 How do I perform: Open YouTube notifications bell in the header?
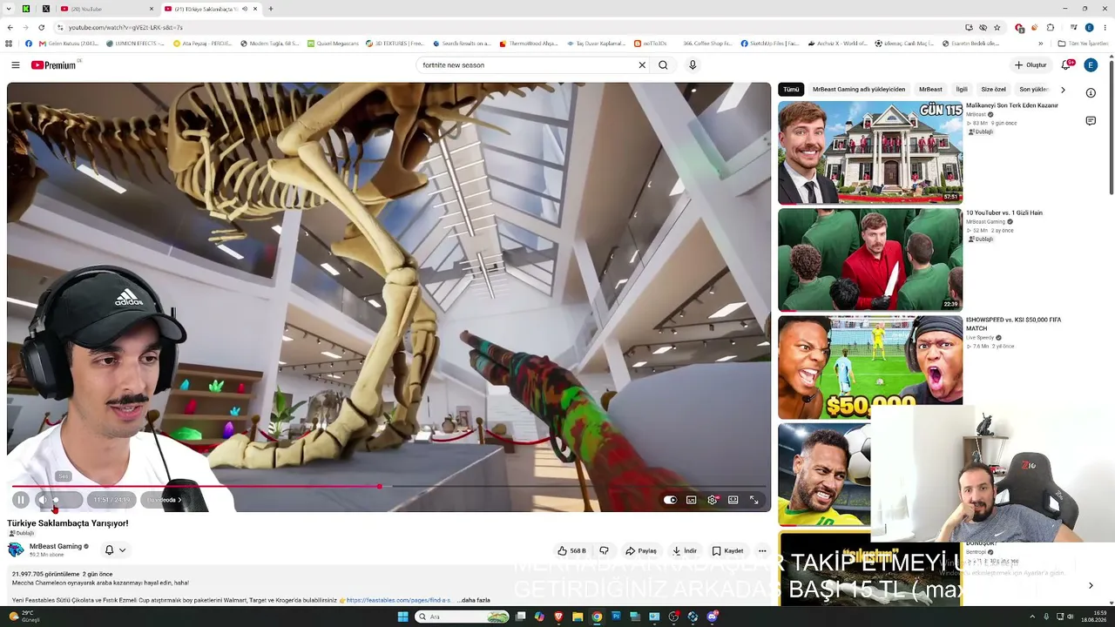[1065, 65]
